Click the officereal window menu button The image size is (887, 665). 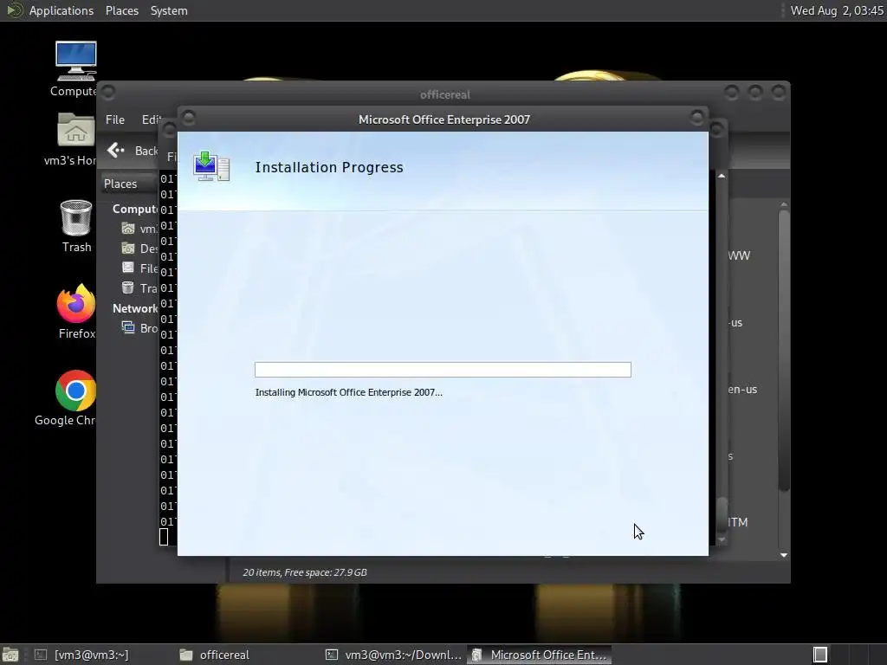(108, 92)
